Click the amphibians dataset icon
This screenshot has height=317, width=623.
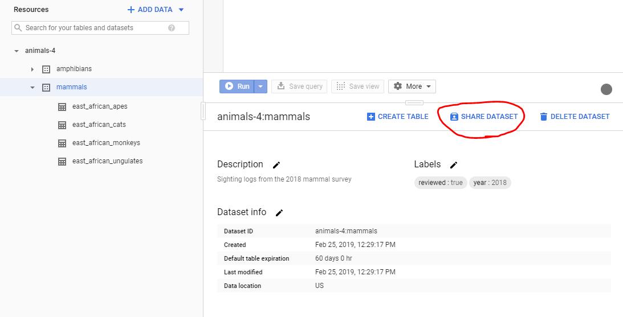click(46, 69)
